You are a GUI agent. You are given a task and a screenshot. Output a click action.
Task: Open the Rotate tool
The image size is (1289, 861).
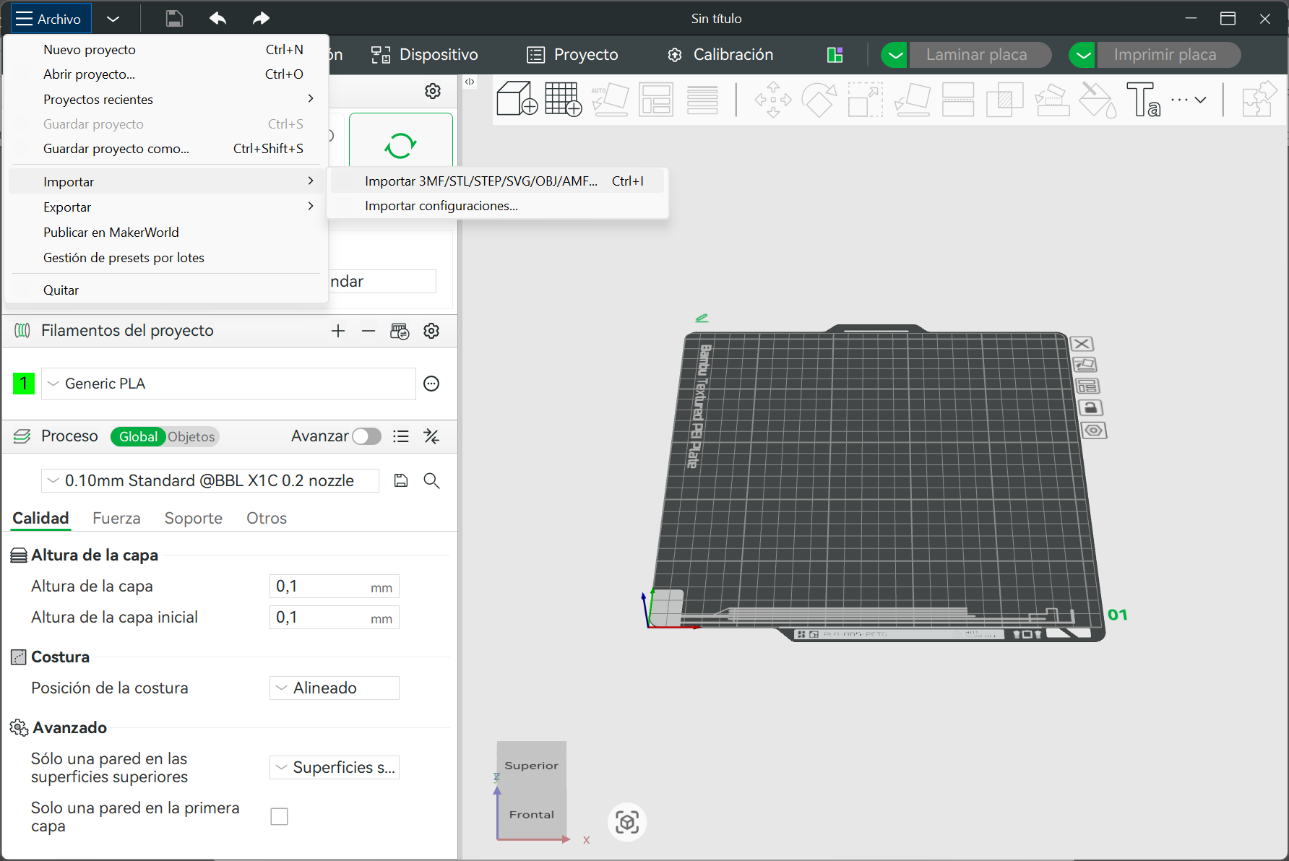pos(819,99)
